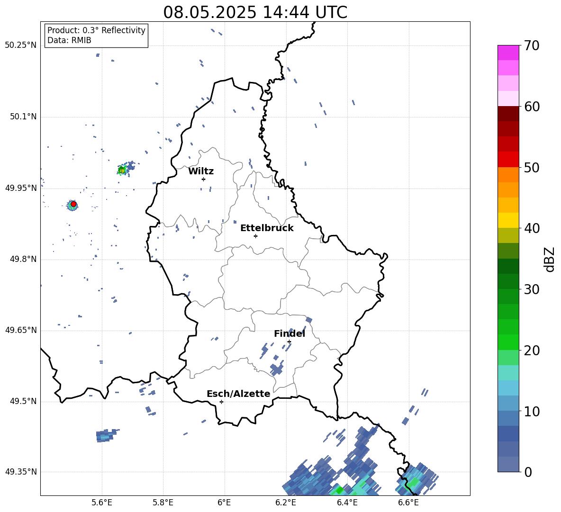
Task: Click the red dot radar site marker
Action: (73, 204)
